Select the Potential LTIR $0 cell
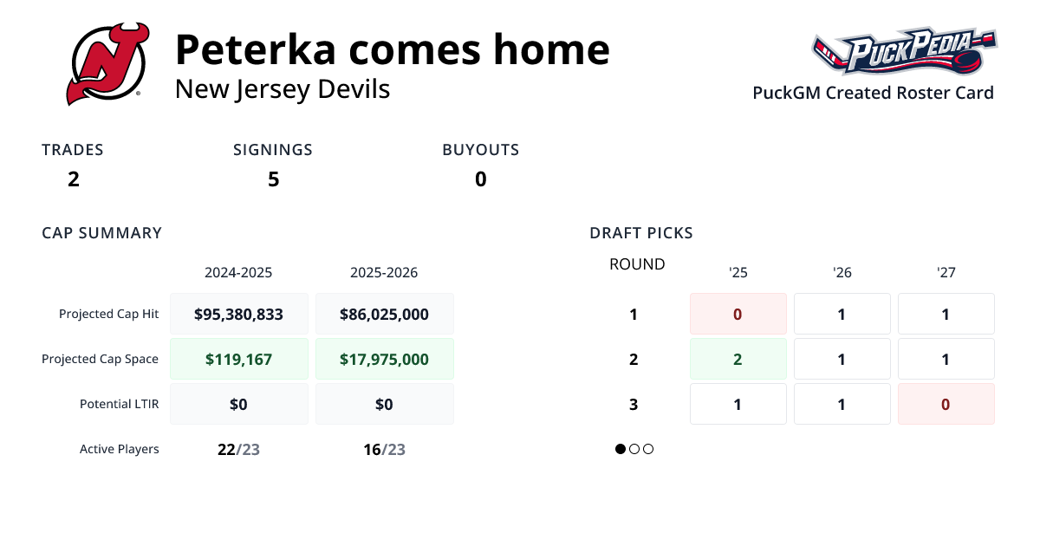The image size is (1040, 546). pyautogui.click(x=239, y=403)
